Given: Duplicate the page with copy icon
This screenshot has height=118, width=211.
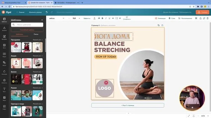Looking at the screenshot, I should [158, 25].
